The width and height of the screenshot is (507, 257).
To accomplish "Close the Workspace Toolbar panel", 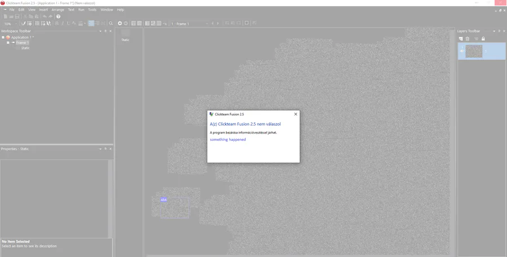I will pos(110,31).
